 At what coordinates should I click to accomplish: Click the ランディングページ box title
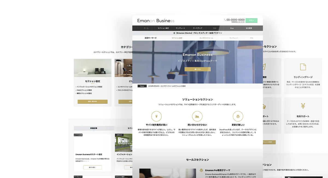coord(303,77)
